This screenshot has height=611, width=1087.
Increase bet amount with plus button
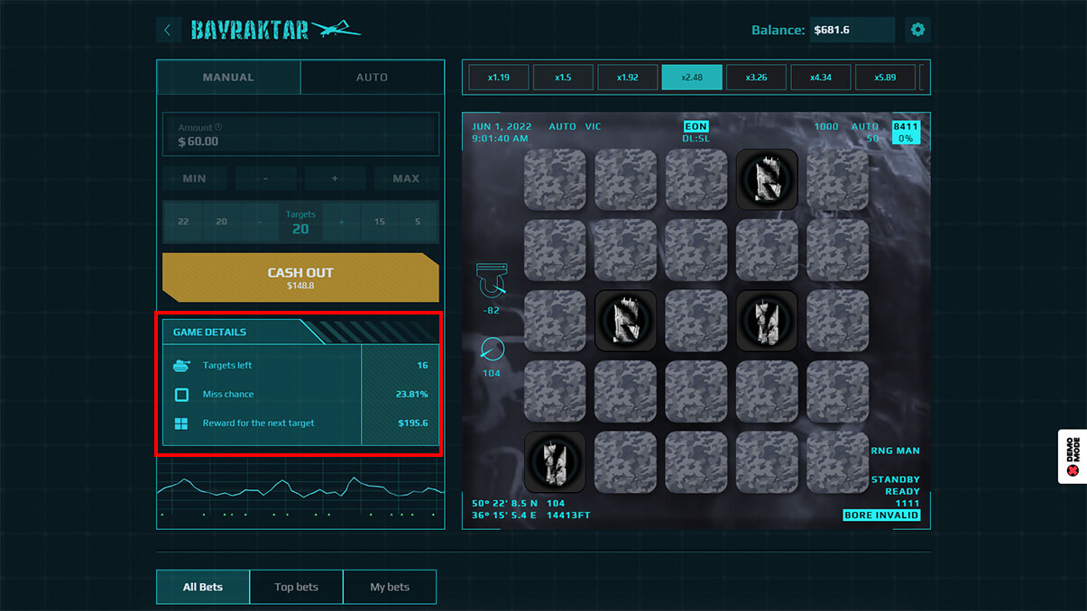point(335,178)
